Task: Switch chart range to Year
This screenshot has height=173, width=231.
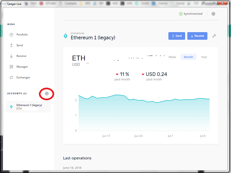Action: coord(204,57)
